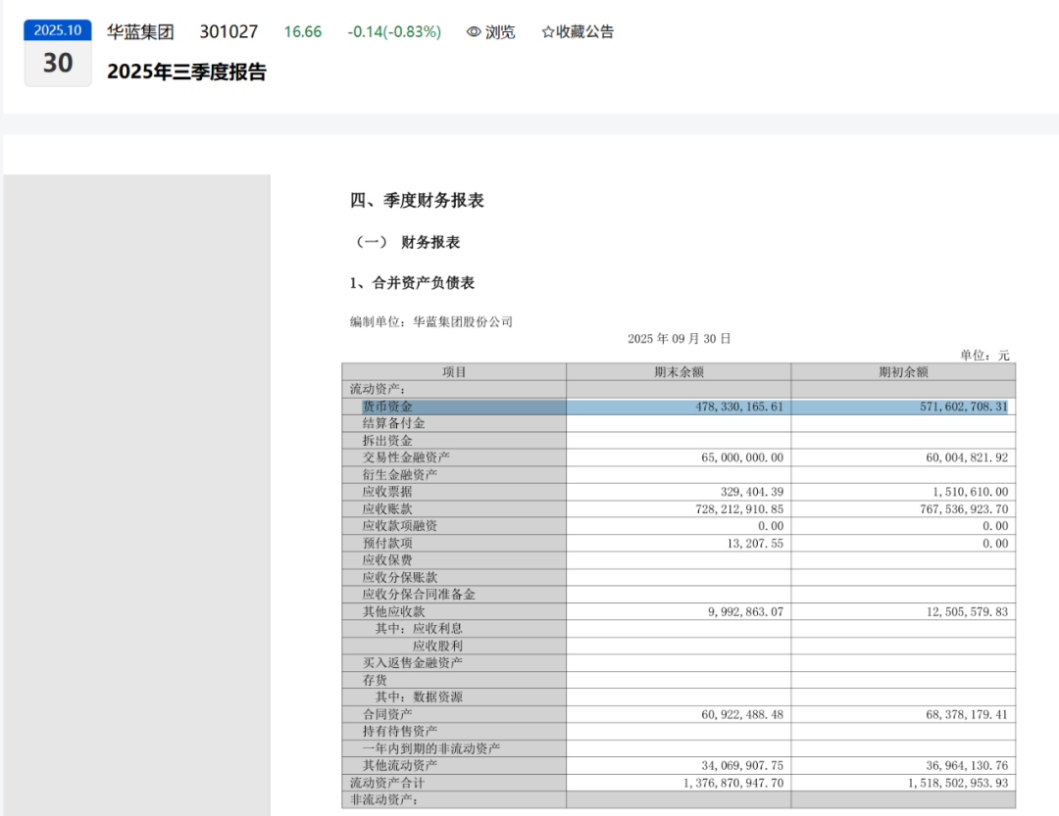Screen dimensions: 1059x816
Task: Click the 2025年三季度报告 title
Action: click(x=187, y=72)
